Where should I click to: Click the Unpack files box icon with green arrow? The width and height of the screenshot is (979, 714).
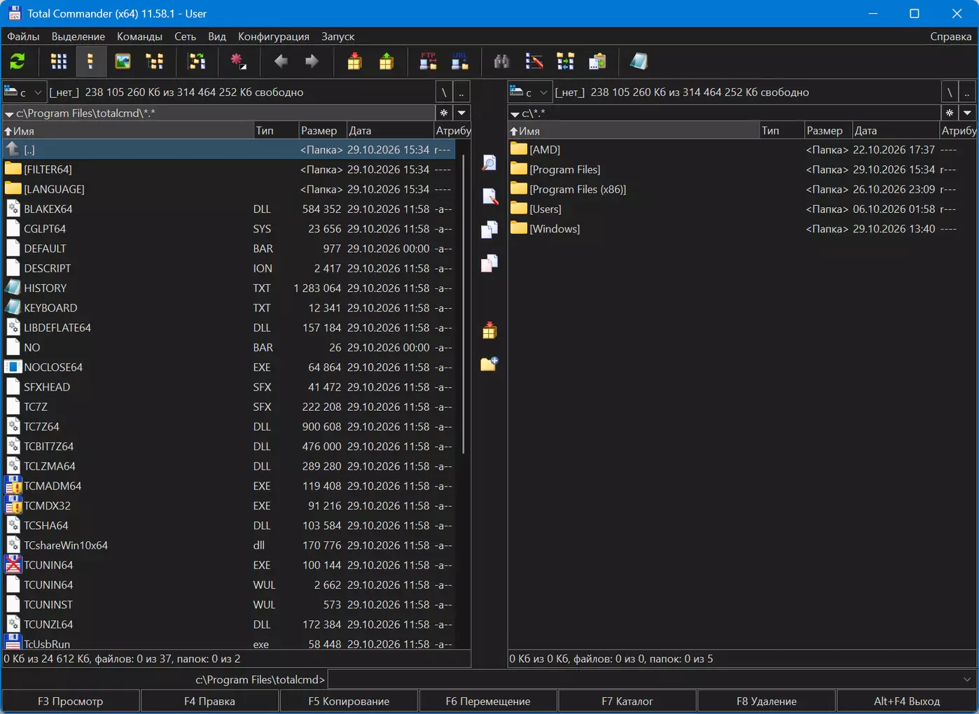coord(386,62)
